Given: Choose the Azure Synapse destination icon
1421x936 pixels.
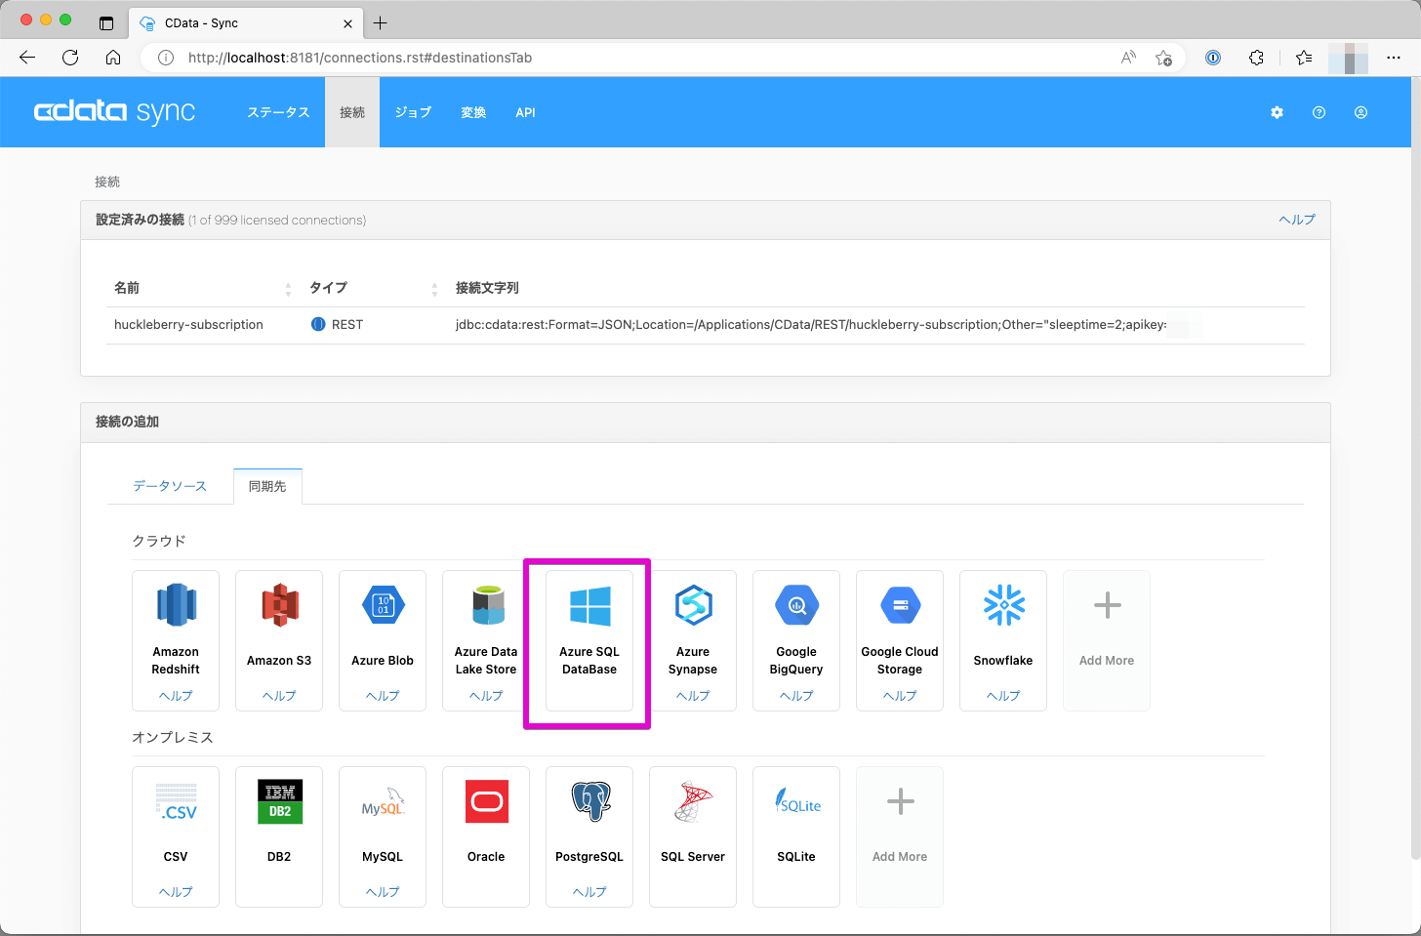Looking at the screenshot, I should pos(693,605).
